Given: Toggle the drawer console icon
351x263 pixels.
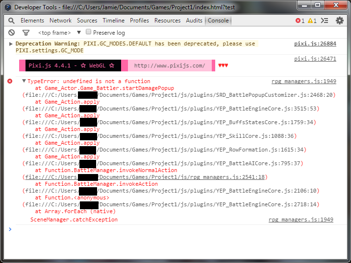Looking at the screenshot, I should click(325, 21).
